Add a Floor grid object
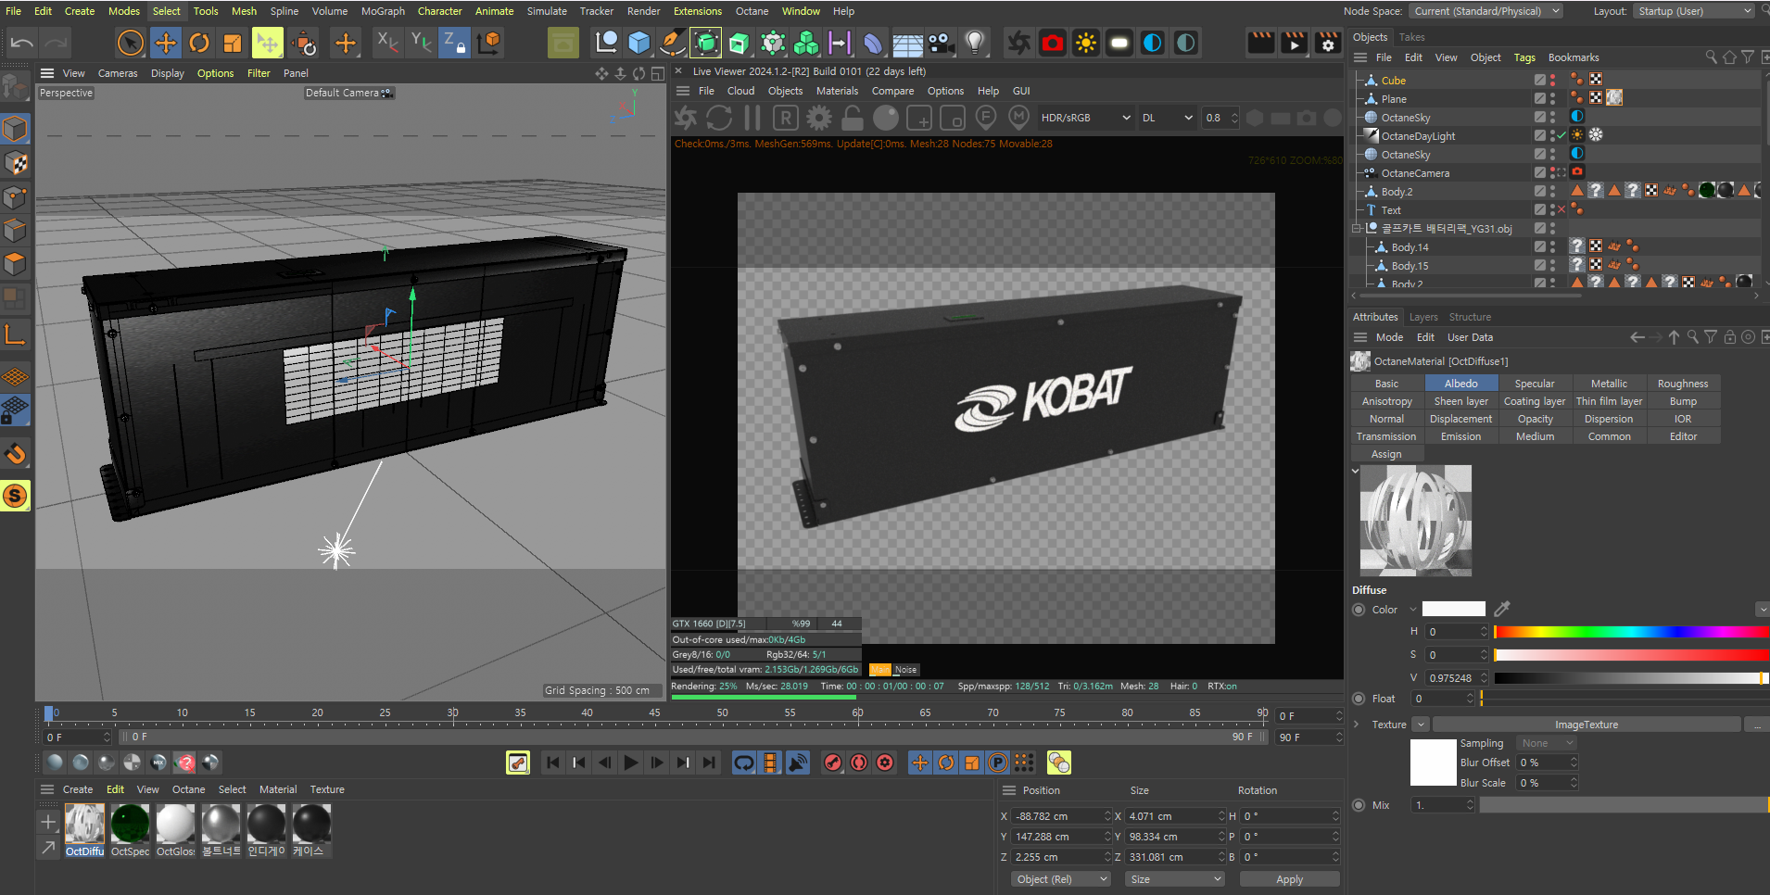The height and width of the screenshot is (895, 1770). (907, 44)
